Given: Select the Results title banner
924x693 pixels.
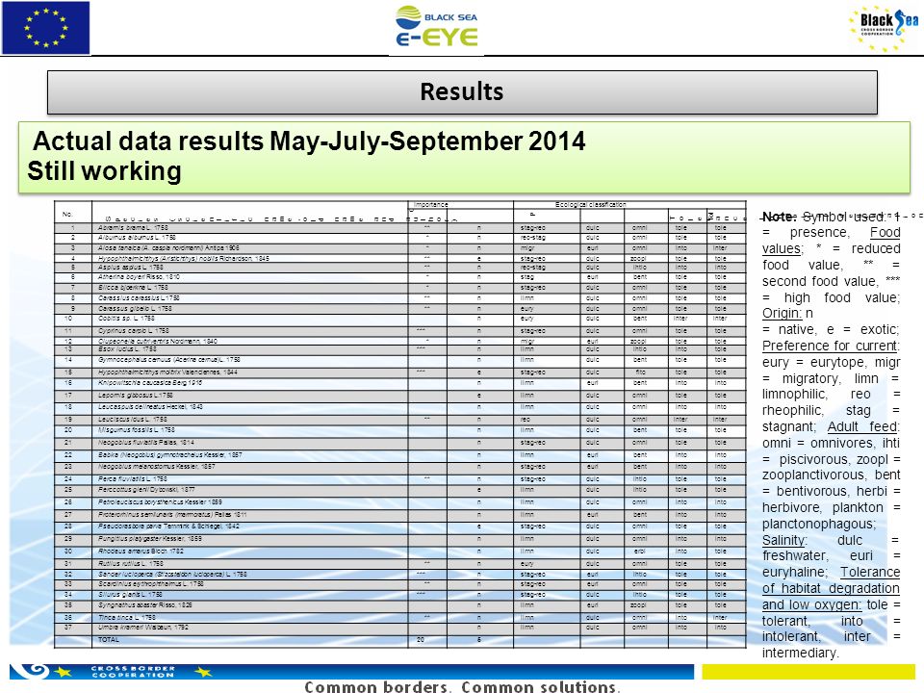Looking at the screenshot, I should pyautogui.click(x=462, y=92).
